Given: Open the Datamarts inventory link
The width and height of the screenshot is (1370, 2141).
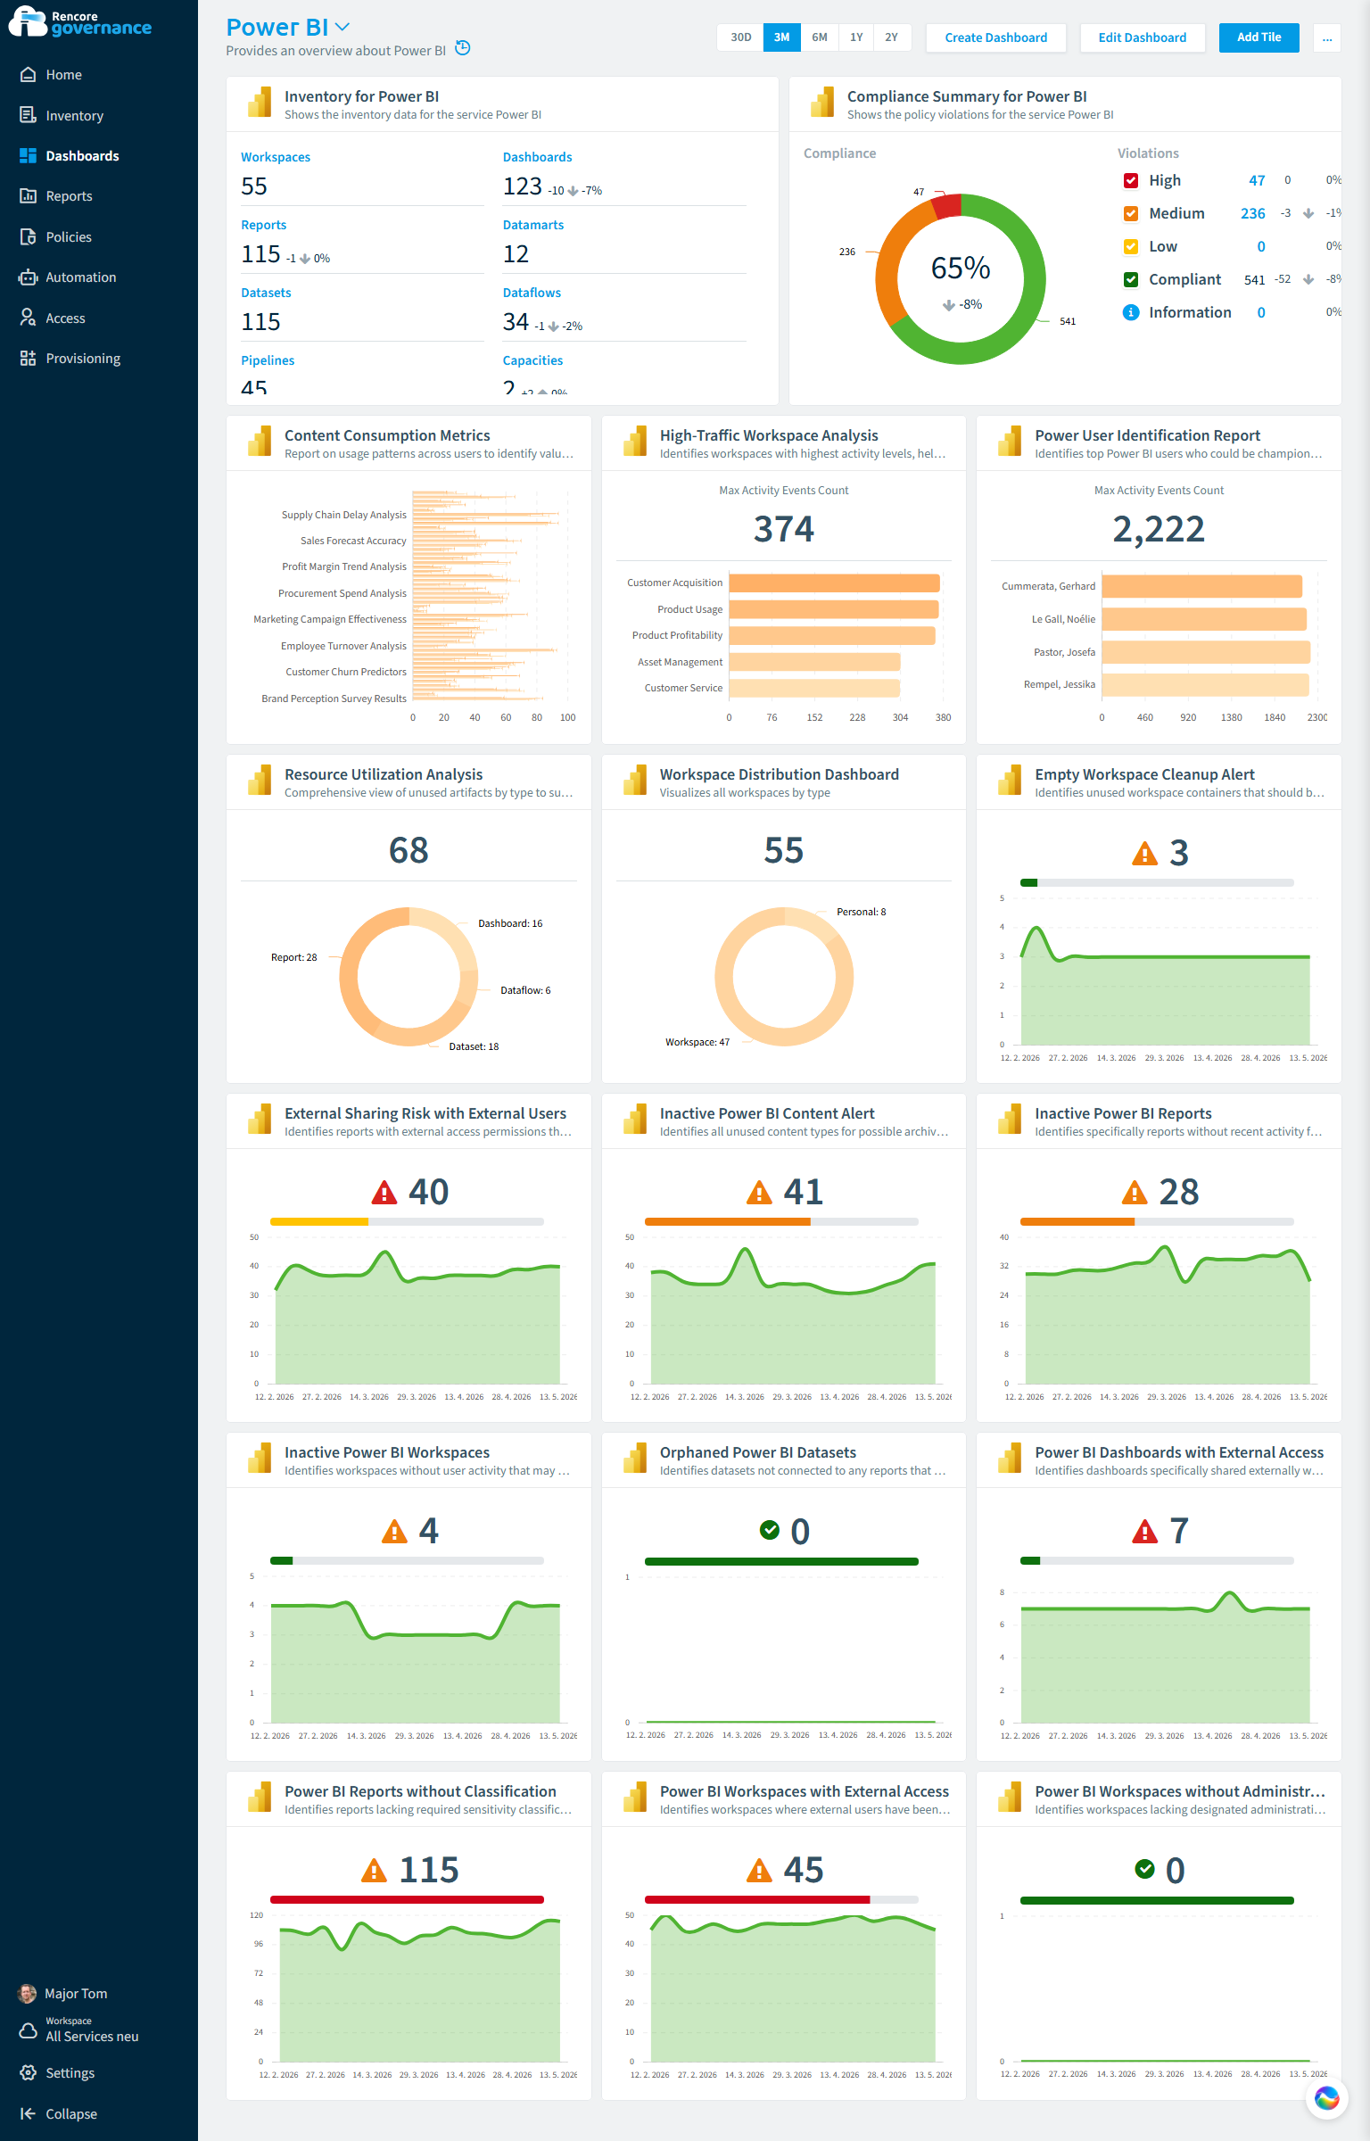Looking at the screenshot, I should click(532, 225).
